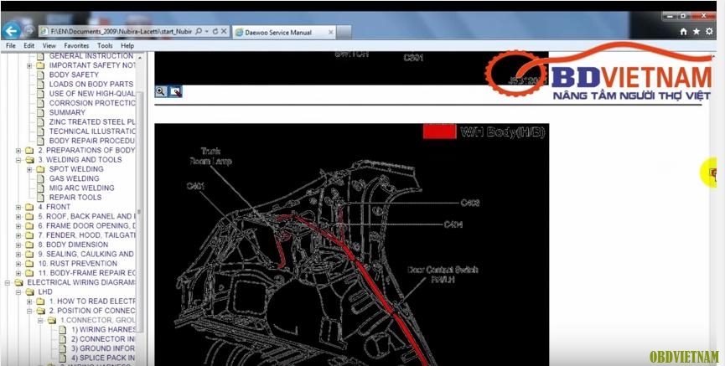The height and width of the screenshot is (366, 725).
Task: Open the browser Home icon
Action: (683, 32)
